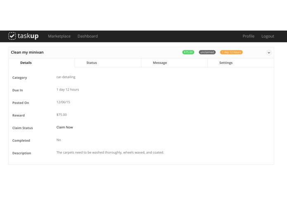The height and width of the screenshot is (204, 287).
Task: Go to the Dashboard page
Action: point(88,36)
